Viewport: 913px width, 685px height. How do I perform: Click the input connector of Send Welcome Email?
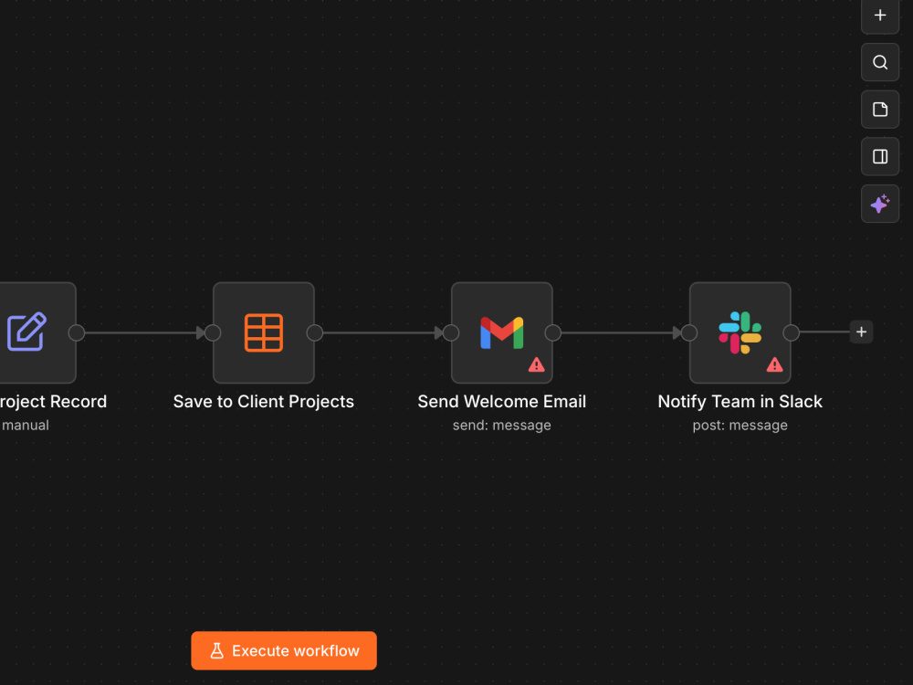pyautogui.click(x=451, y=332)
